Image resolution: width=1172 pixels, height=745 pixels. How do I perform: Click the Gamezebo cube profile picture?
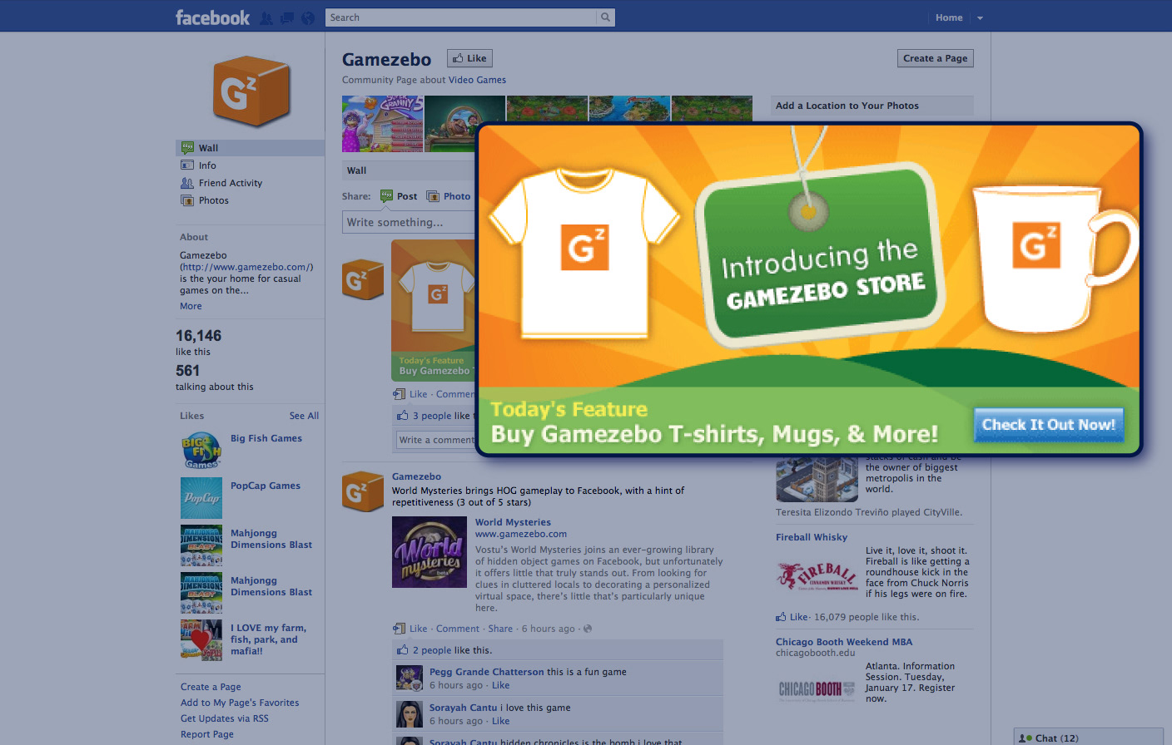[x=251, y=91]
